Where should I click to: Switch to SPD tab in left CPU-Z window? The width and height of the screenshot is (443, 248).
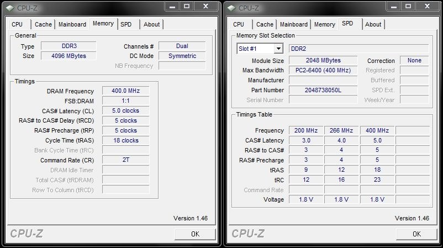[x=126, y=24]
